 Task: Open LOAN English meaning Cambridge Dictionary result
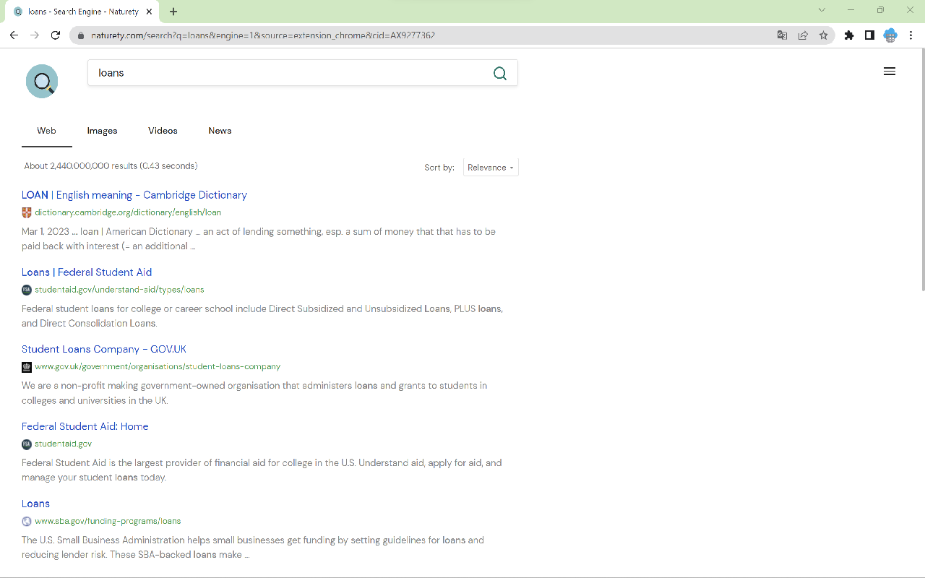[x=134, y=195]
